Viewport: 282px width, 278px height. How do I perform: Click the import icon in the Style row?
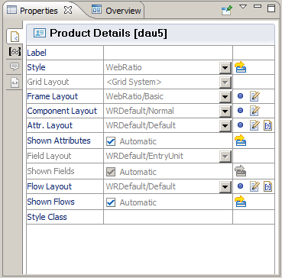tap(240, 67)
